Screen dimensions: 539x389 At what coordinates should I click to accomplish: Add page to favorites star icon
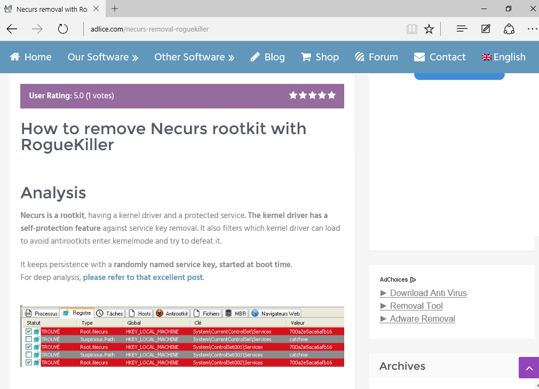click(x=429, y=29)
